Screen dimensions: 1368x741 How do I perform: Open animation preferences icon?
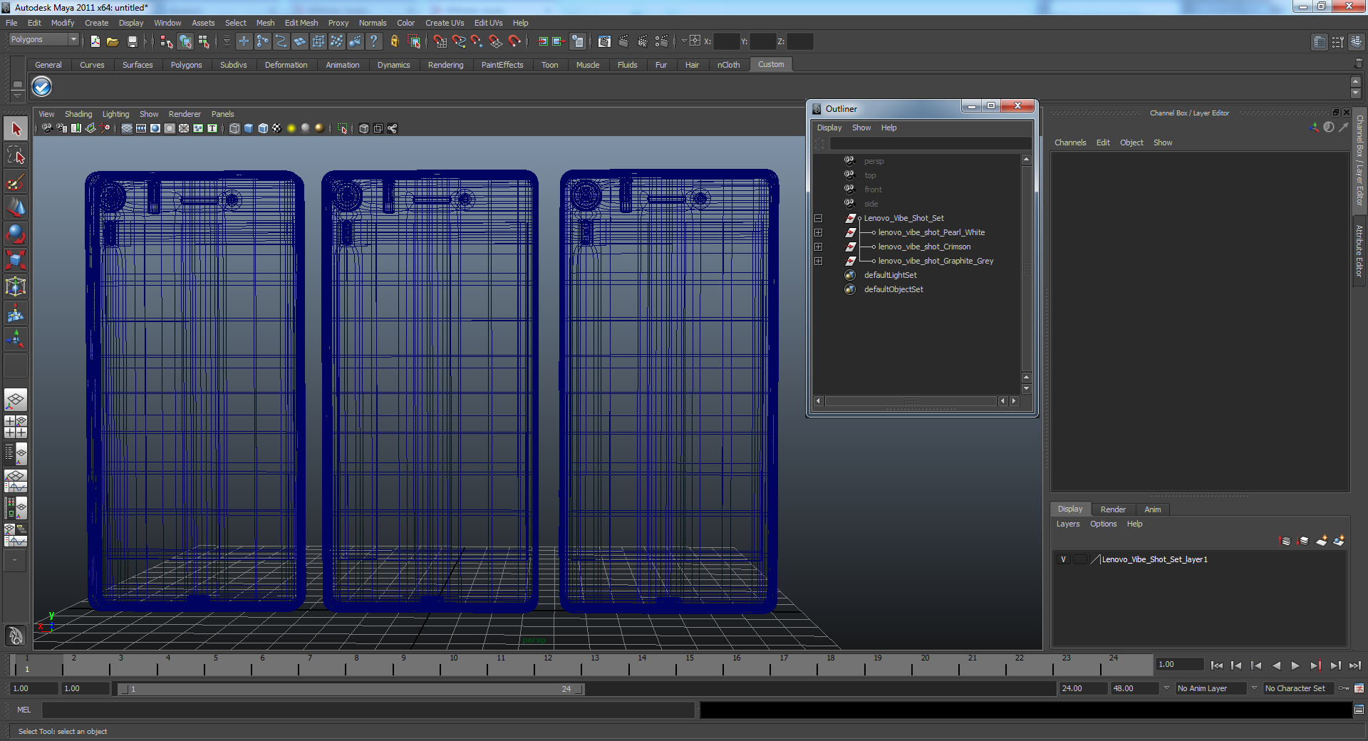[1359, 688]
